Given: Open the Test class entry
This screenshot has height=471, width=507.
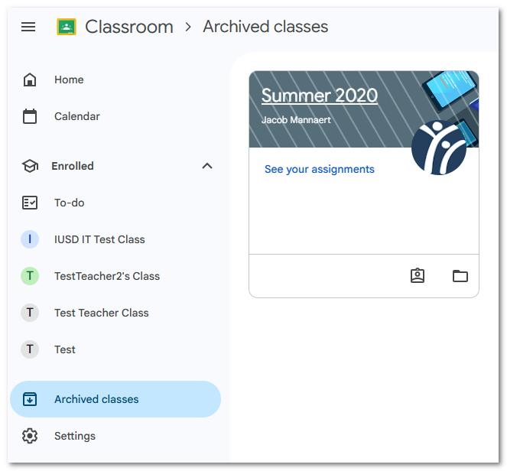Looking at the screenshot, I should pos(115,349).
